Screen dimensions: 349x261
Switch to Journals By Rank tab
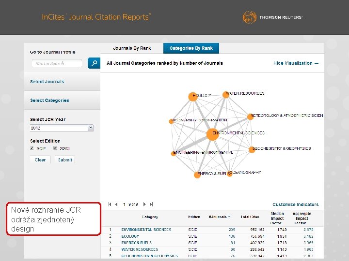coord(132,48)
